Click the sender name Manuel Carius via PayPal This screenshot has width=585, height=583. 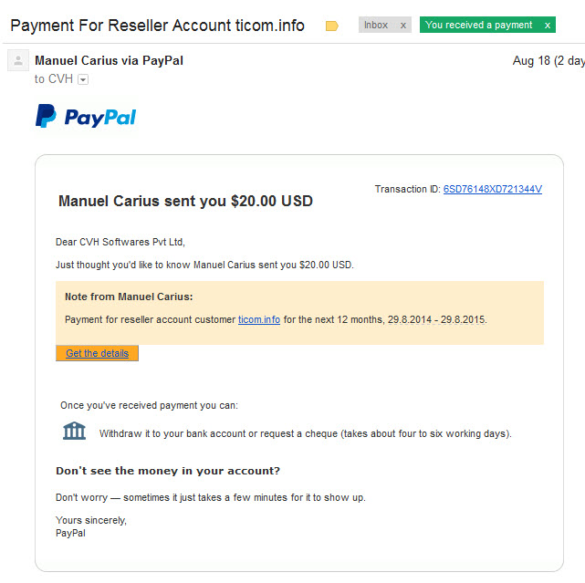(109, 60)
